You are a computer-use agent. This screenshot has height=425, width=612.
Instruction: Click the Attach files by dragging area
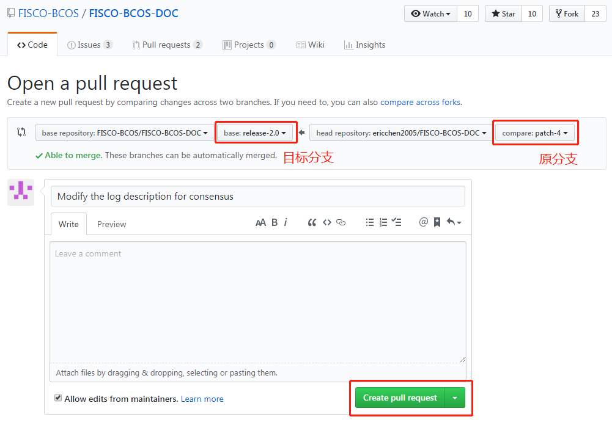tap(257, 372)
